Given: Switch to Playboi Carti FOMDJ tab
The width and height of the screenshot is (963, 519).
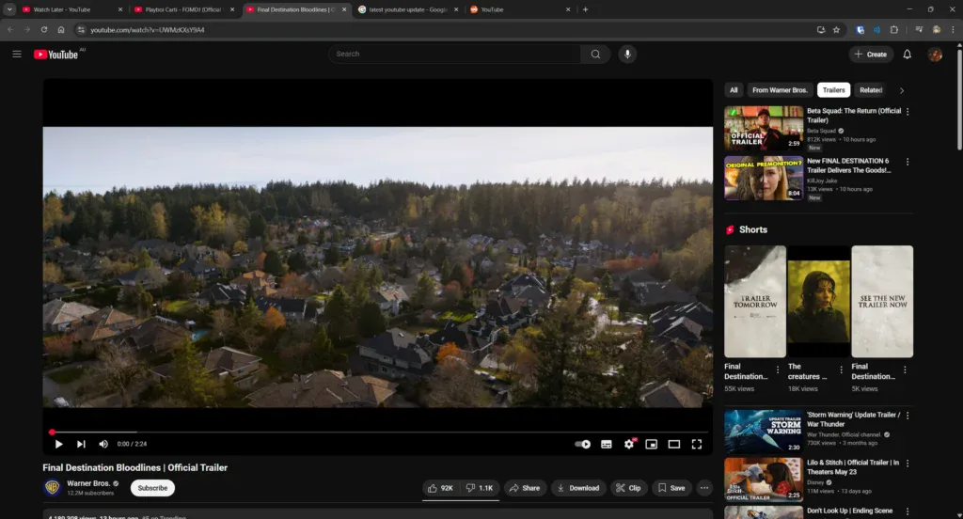Looking at the screenshot, I should (184, 9).
